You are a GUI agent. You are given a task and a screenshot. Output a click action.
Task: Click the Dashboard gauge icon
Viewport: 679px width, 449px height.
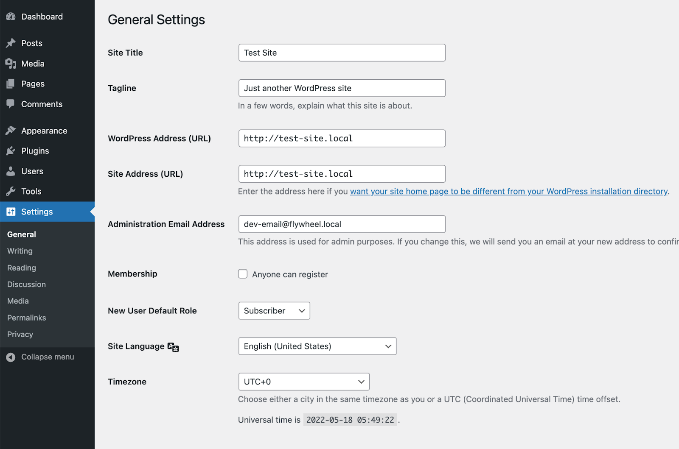click(x=11, y=17)
